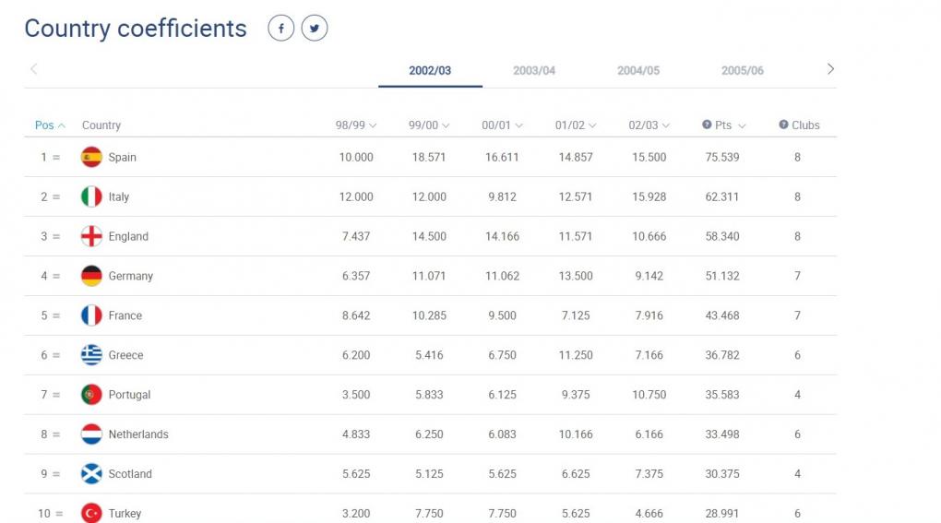This screenshot has width=941, height=523.
Task: Select the 2004/05 season tab
Action: (638, 71)
